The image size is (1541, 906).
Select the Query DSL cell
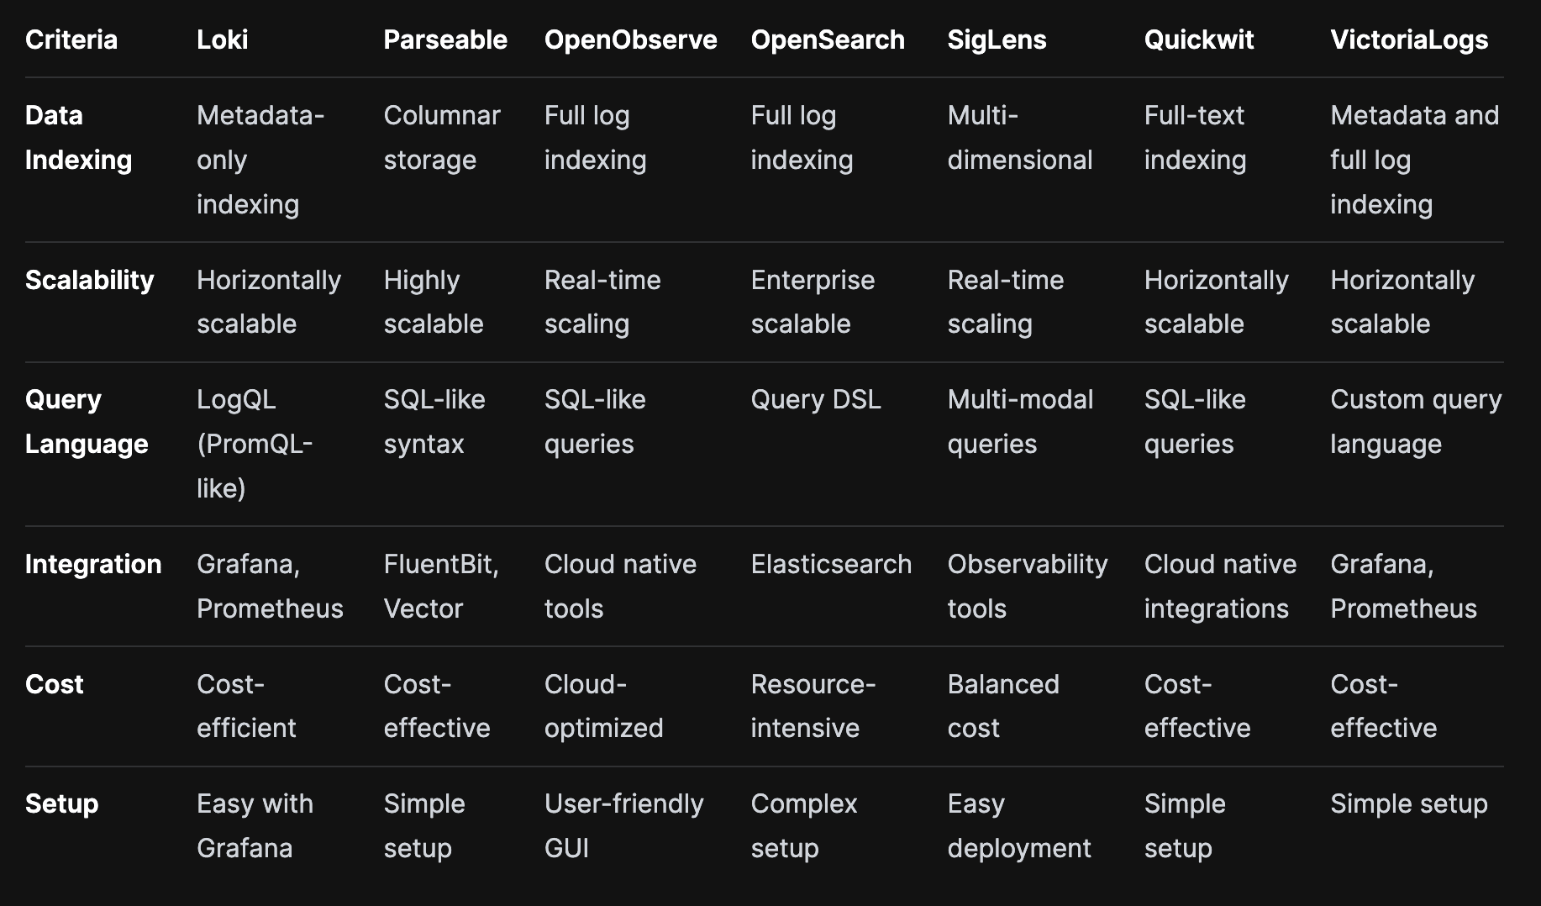pyautogui.click(x=816, y=399)
